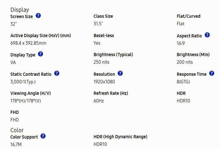Click the Bezel-less specification label

click(104, 36)
